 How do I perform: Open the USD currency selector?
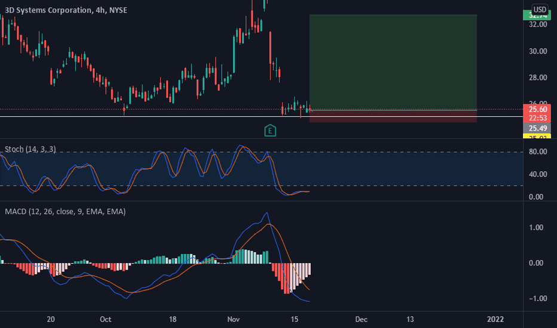pyautogui.click(x=540, y=10)
